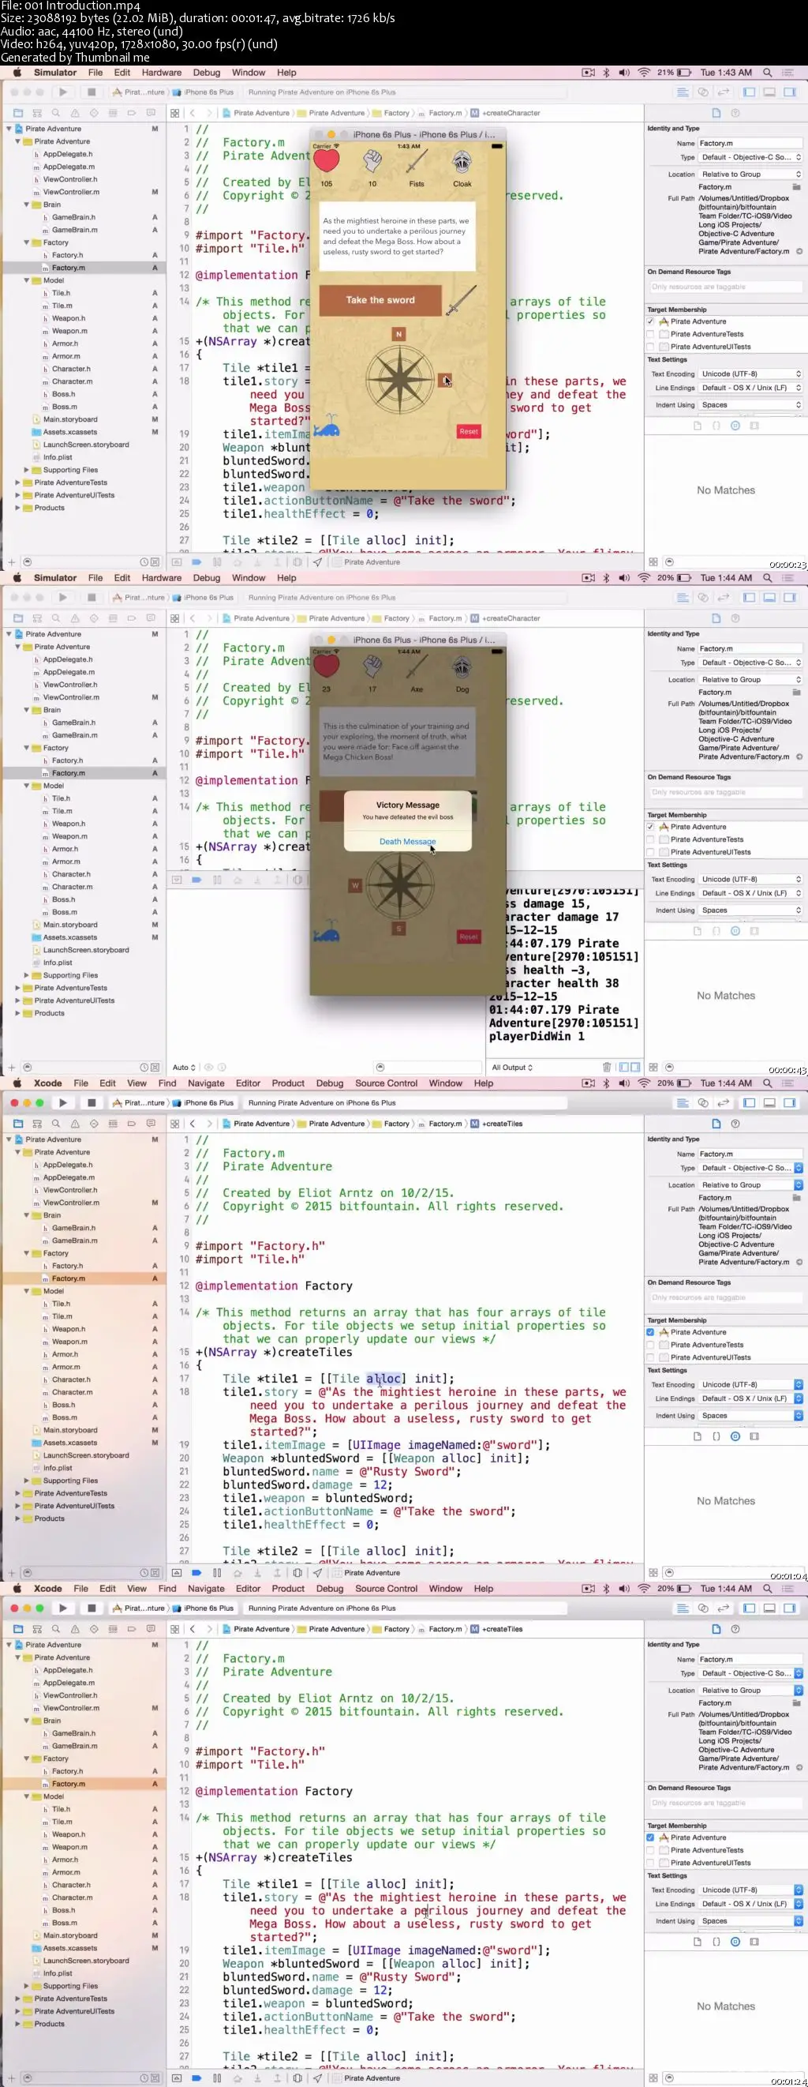
Task: Expand Supporting Files group in fourth-frame navigator
Action: 27,1987
